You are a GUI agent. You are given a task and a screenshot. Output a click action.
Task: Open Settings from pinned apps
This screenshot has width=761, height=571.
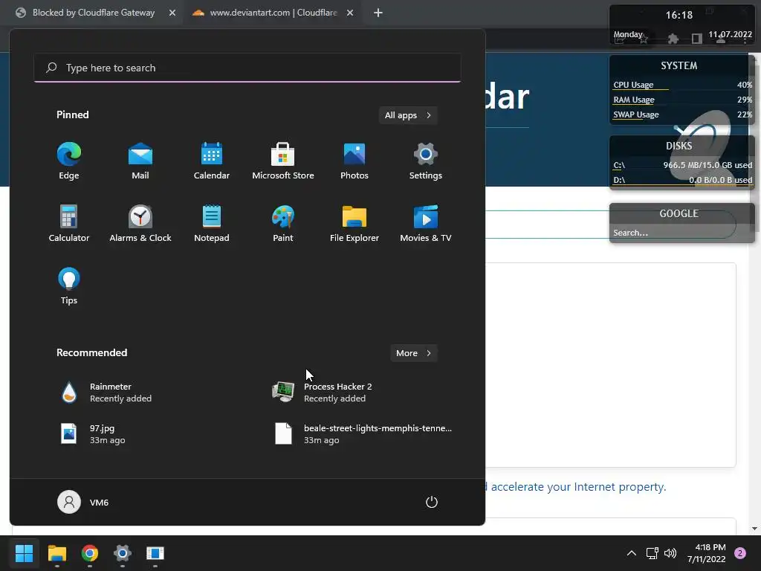coord(426,161)
